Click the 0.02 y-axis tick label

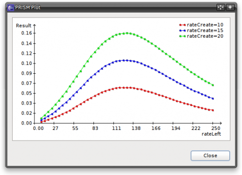click(x=27, y=113)
